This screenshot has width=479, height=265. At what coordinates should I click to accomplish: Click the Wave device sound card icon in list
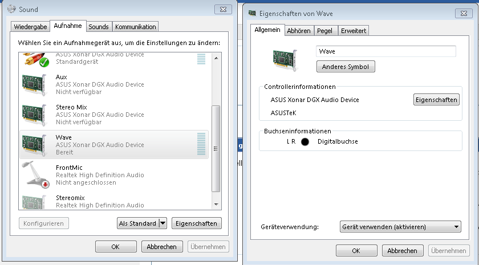34,145
